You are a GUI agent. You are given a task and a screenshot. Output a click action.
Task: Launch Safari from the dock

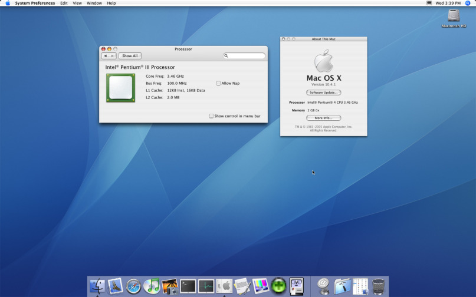[134, 286]
